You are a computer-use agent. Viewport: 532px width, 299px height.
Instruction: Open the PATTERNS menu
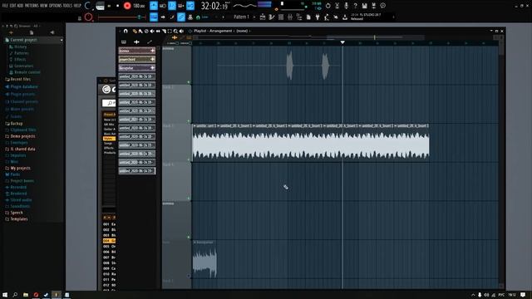click(32, 6)
